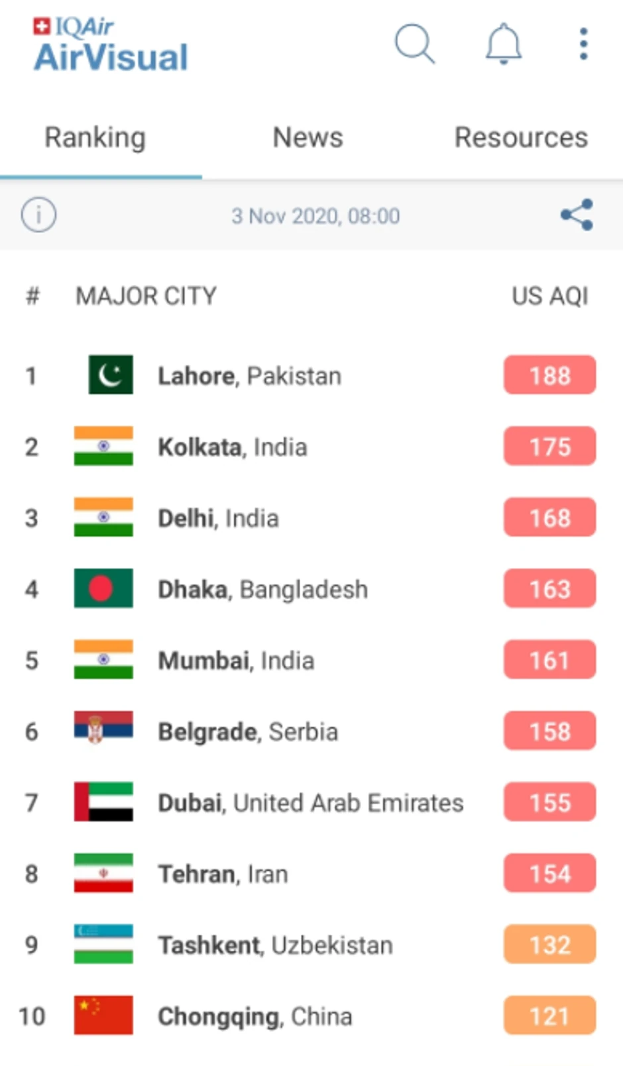The width and height of the screenshot is (623, 1066).
Task: Open Lahore, Pakistan city entry
Action: (249, 376)
